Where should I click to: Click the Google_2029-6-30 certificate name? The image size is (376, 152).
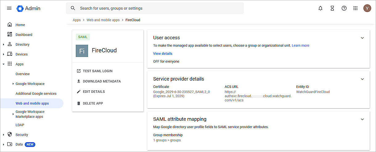click(x=182, y=92)
